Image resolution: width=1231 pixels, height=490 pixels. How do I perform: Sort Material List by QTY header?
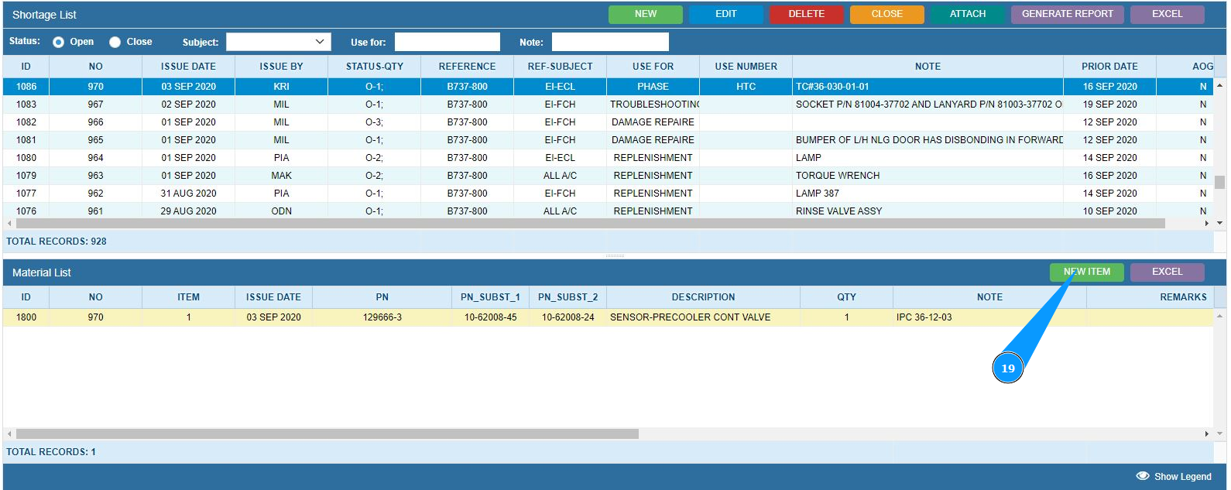pyautogui.click(x=846, y=297)
